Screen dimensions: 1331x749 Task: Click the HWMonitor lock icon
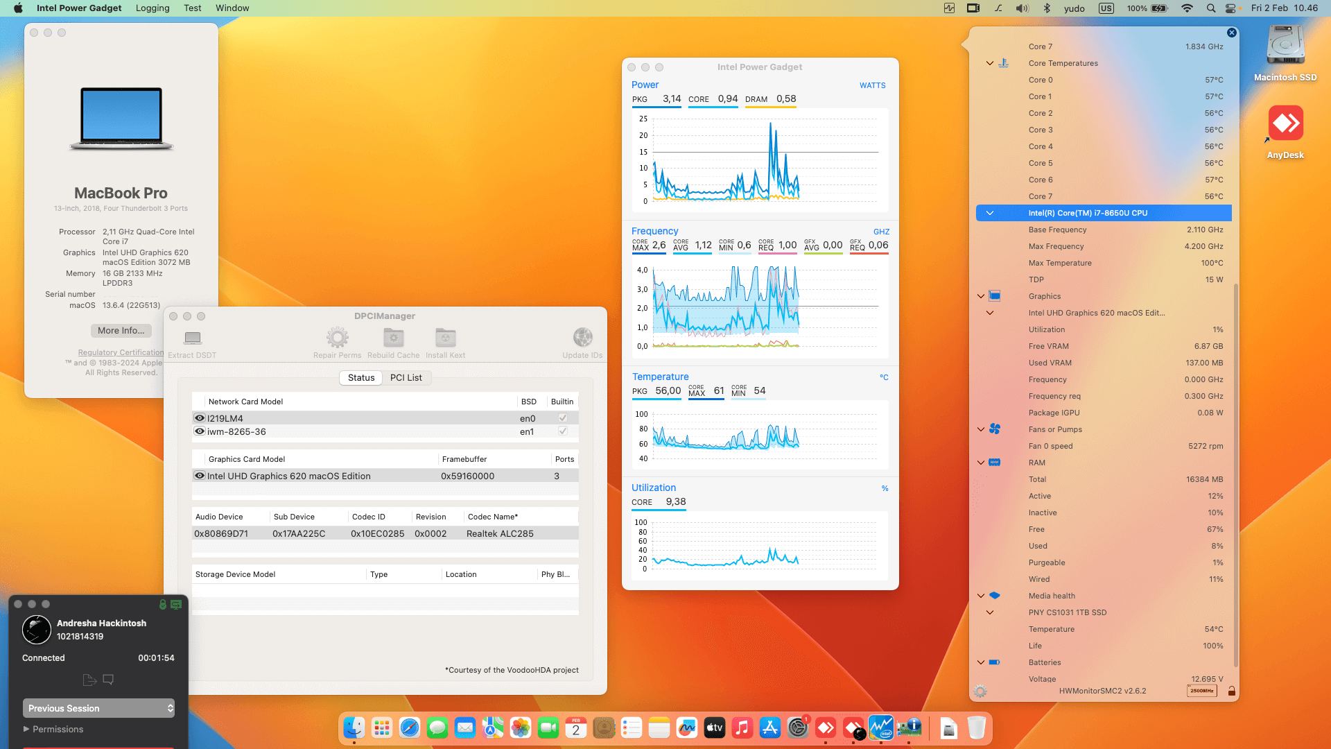[x=1231, y=691]
